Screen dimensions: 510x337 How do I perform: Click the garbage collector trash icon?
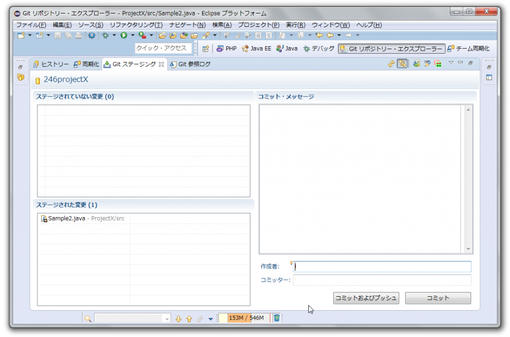tap(277, 318)
